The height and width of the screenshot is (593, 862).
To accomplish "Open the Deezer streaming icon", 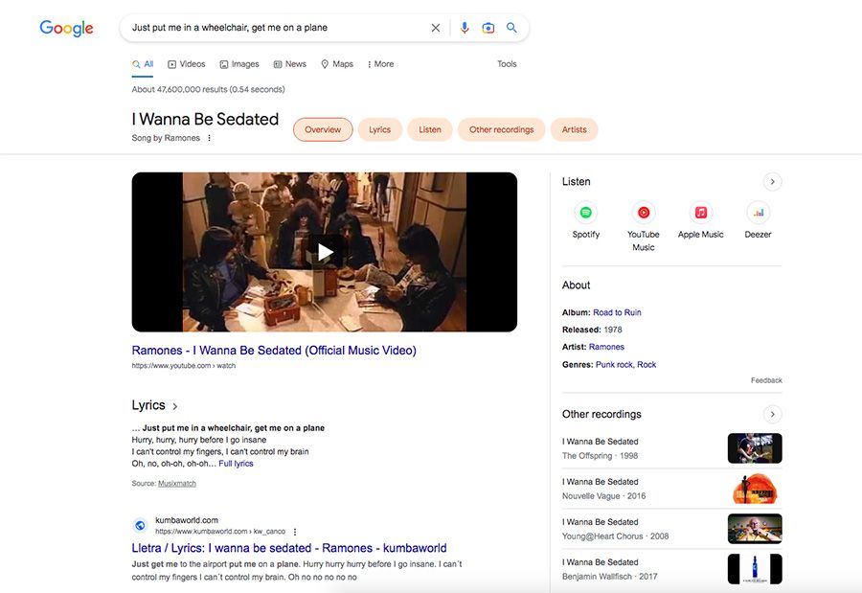I will tap(758, 213).
